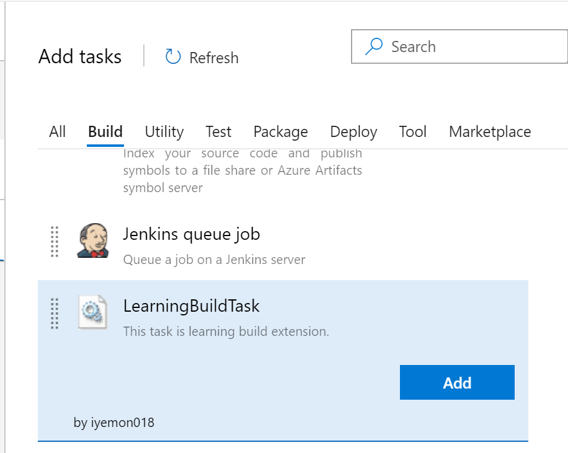Select the Jenkins queue job title
The image size is (568, 453).
click(192, 234)
